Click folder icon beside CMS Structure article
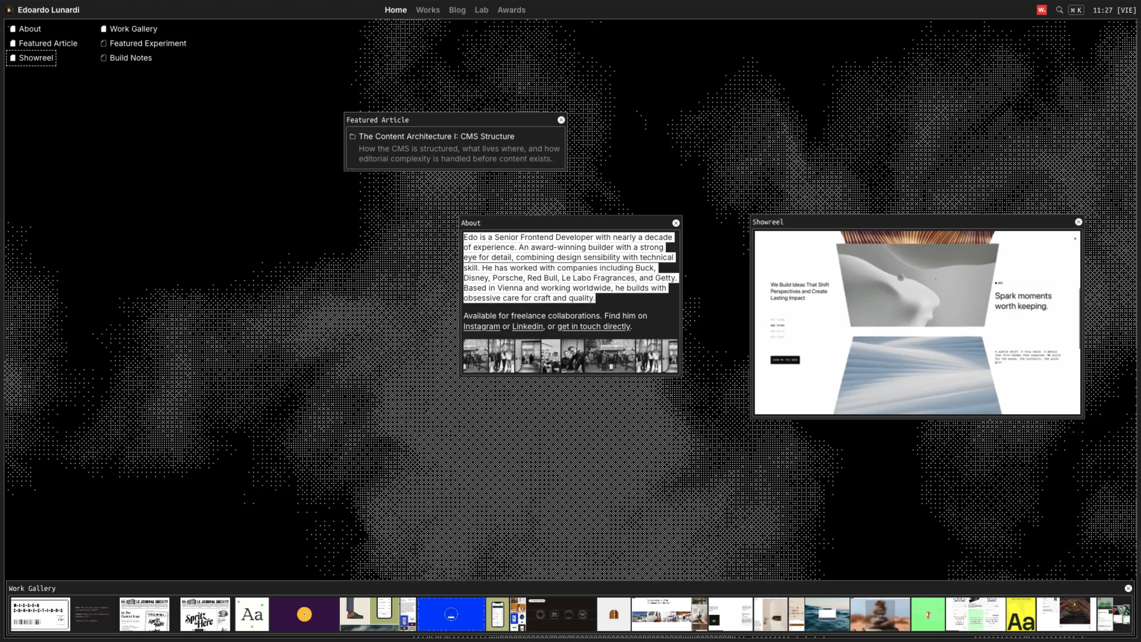 tap(353, 137)
